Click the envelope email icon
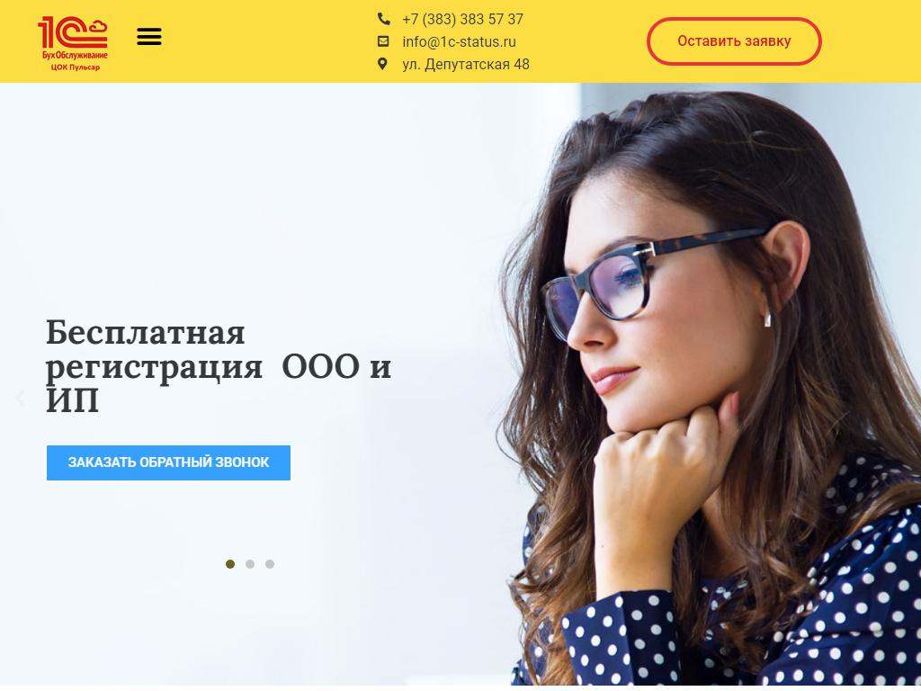This screenshot has height=691, width=921. [383, 41]
